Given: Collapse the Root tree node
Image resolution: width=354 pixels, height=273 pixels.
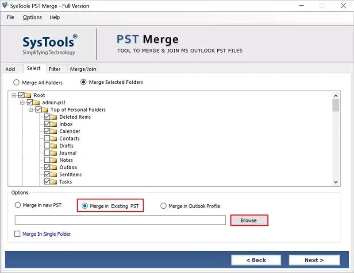Looking at the screenshot, I should click(14, 95).
